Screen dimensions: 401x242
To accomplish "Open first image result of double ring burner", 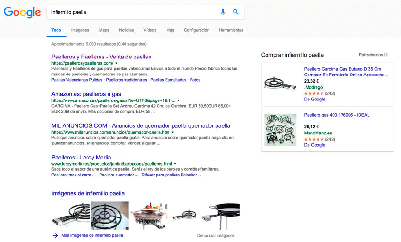I will pyautogui.click(x=71, y=216).
